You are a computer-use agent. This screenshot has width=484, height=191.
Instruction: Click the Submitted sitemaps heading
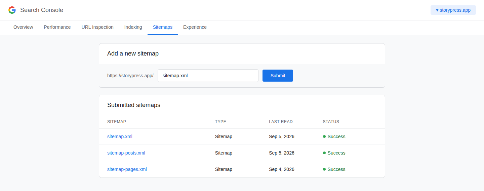click(x=134, y=105)
